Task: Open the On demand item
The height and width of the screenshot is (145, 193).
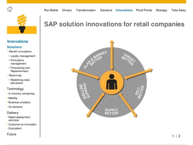Action: click(15, 107)
